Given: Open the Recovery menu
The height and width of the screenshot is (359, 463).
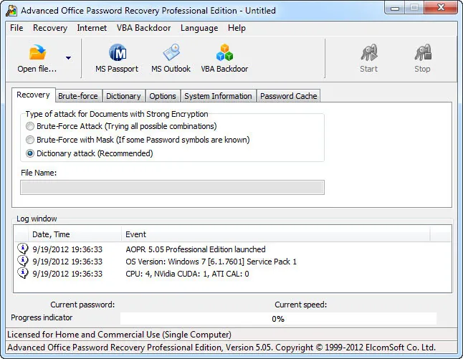Looking at the screenshot, I should 50,28.
